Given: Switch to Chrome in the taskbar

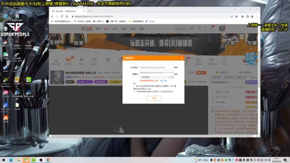Looking at the screenshot, I should (48, 160).
